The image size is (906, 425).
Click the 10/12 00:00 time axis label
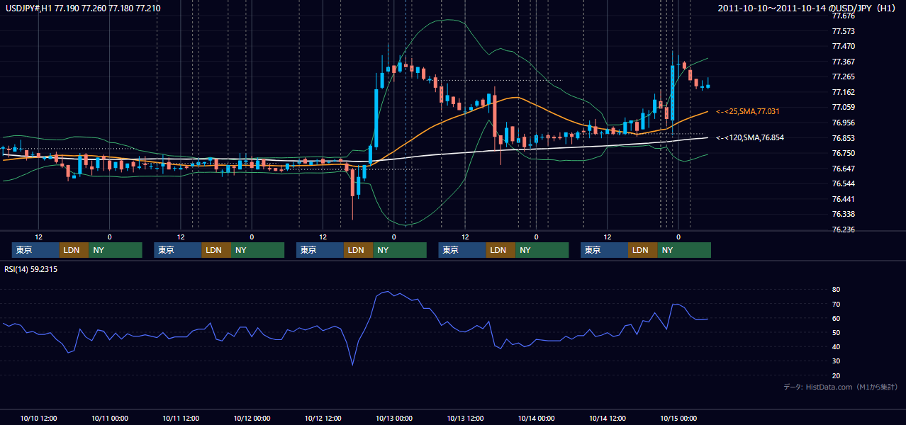coord(252,418)
